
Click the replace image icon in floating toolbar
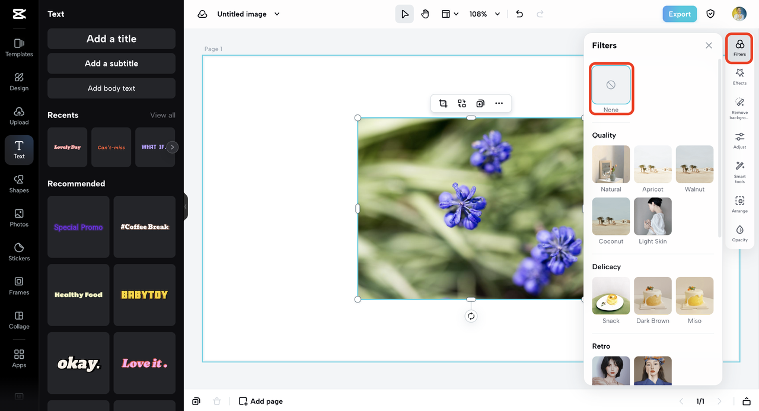click(462, 103)
